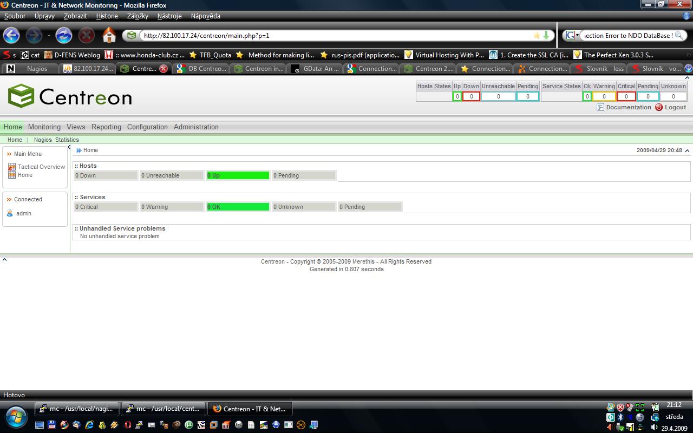Go to the Firefox Home page icon

109,35
